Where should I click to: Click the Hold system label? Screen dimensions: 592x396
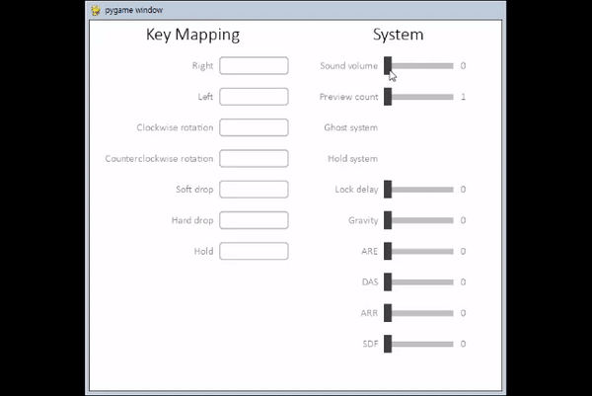click(352, 159)
